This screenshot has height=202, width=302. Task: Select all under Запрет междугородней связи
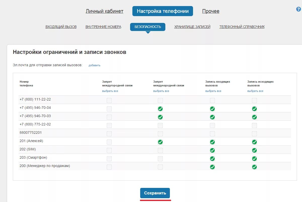[110, 91]
